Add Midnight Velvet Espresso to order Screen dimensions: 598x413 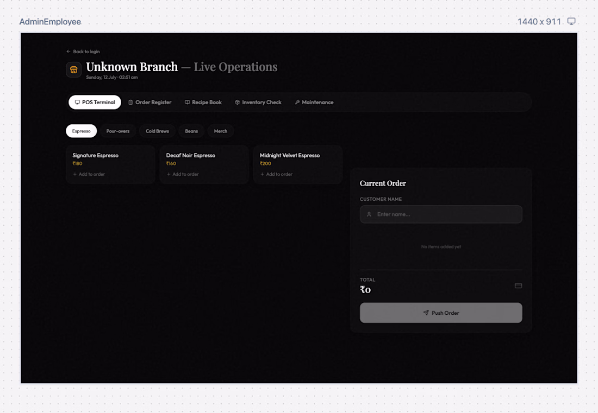277,174
